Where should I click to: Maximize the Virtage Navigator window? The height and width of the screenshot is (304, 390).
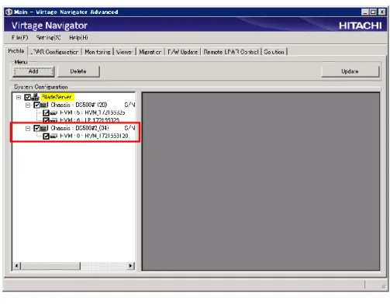373,12
